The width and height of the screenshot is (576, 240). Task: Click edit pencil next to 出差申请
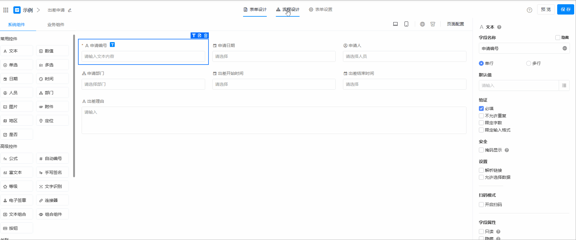[x=70, y=10]
